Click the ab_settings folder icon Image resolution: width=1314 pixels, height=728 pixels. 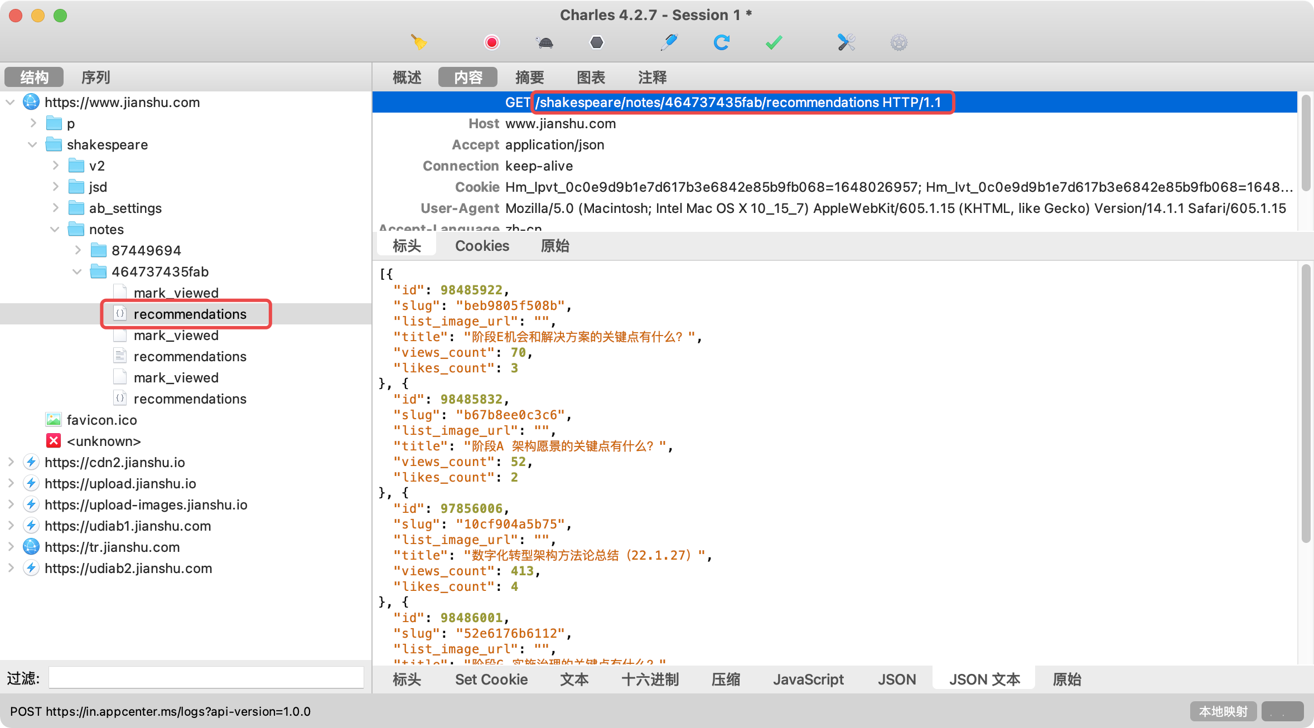(76, 208)
